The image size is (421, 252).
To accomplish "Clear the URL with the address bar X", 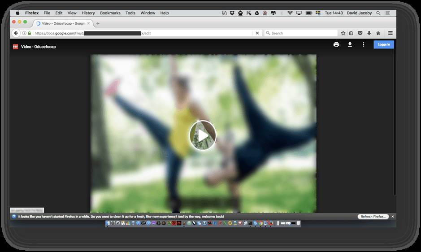I will [257, 33].
